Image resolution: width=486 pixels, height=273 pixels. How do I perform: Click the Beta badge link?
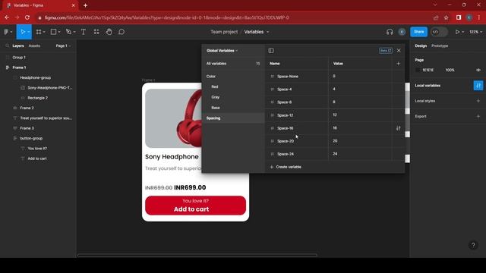(x=385, y=51)
